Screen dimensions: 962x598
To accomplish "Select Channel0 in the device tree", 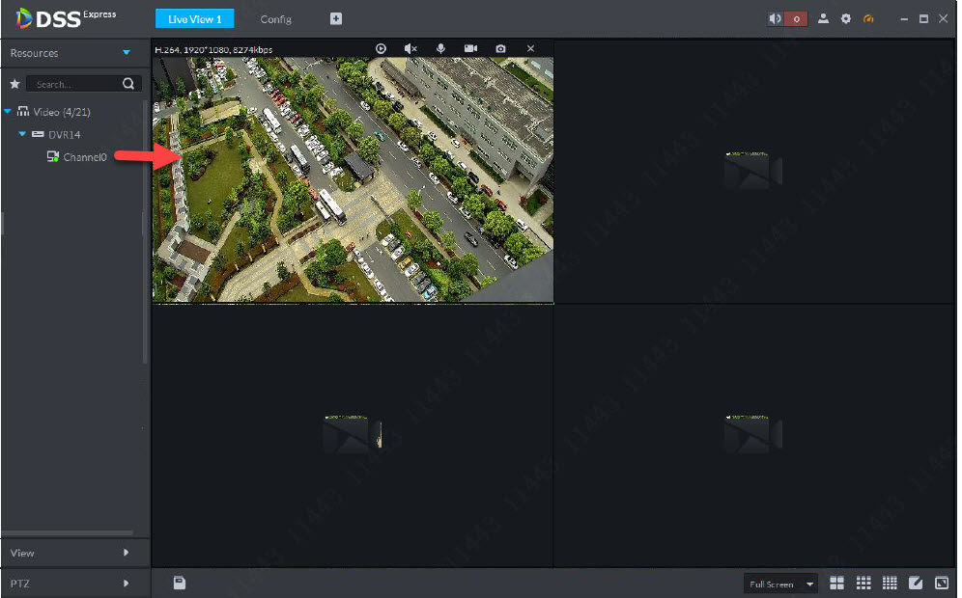I will click(84, 156).
